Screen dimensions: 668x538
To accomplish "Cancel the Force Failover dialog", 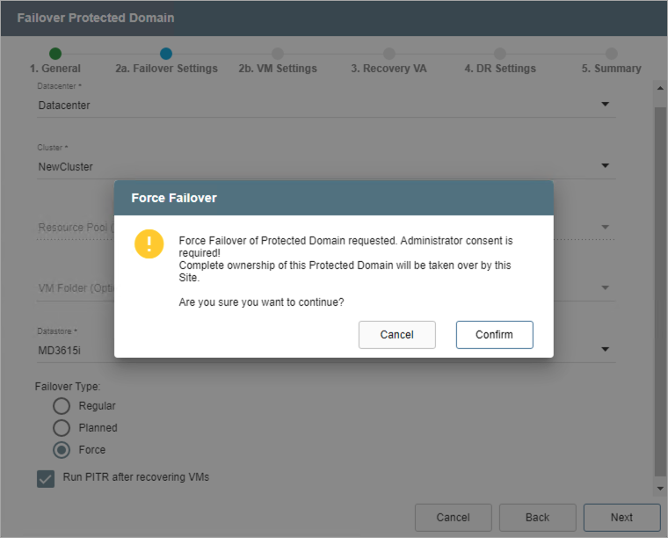I will tap(397, 335).
